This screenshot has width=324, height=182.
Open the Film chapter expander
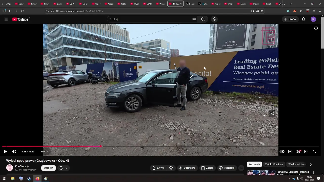[44, 151]
